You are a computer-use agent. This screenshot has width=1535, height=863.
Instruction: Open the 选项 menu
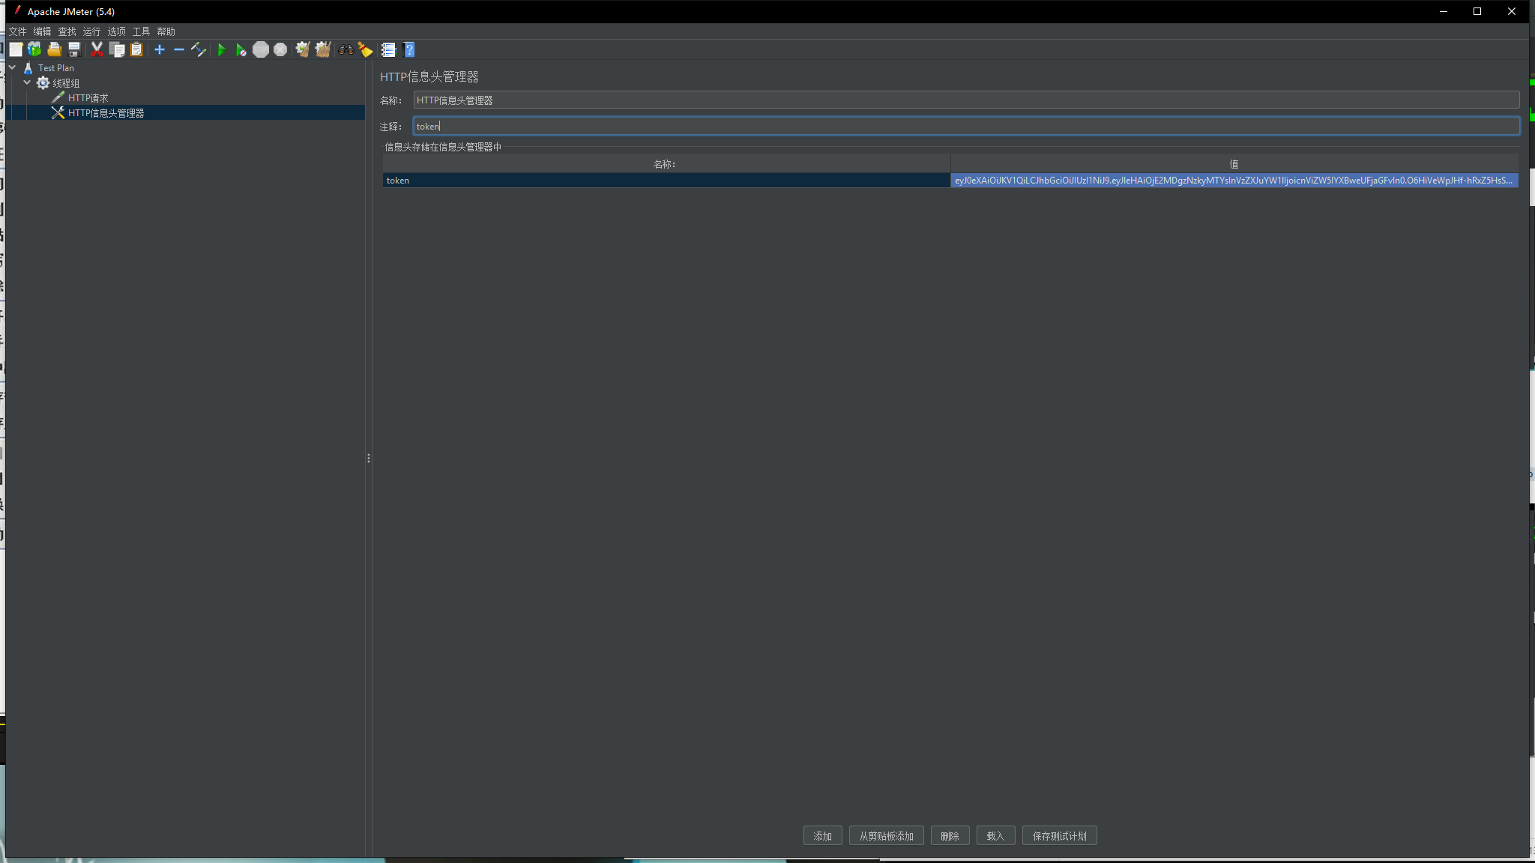coord(116,31)
